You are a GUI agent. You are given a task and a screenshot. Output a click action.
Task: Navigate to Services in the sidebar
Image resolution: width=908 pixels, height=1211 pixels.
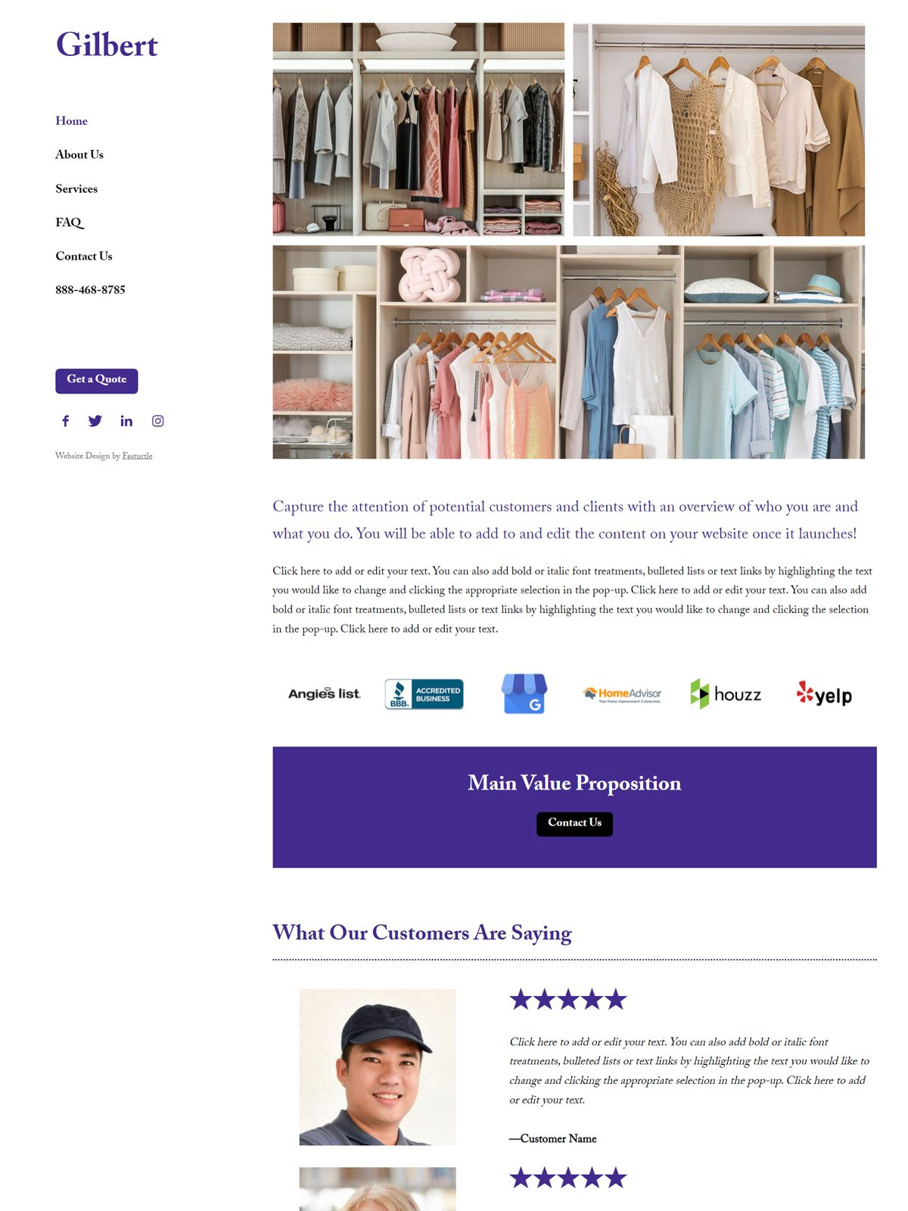coord(76,188)
